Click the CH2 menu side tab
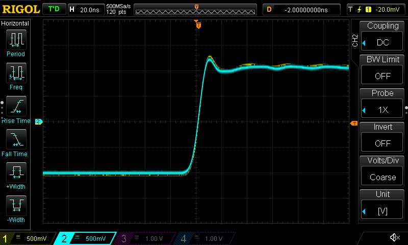The image size is (408, 245). (355, 40)
